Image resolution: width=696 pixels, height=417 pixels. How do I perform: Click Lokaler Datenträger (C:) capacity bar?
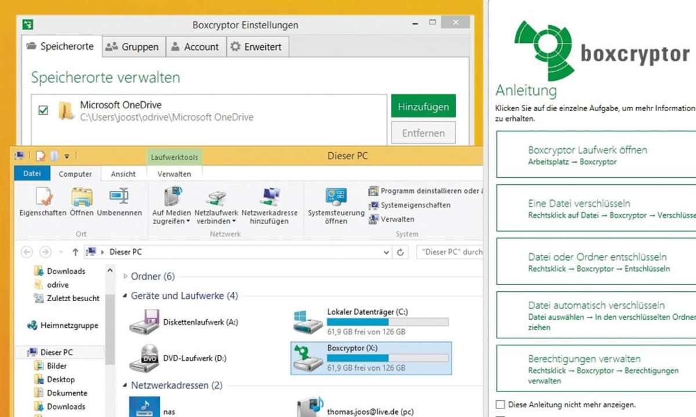[x=387, y=322]
